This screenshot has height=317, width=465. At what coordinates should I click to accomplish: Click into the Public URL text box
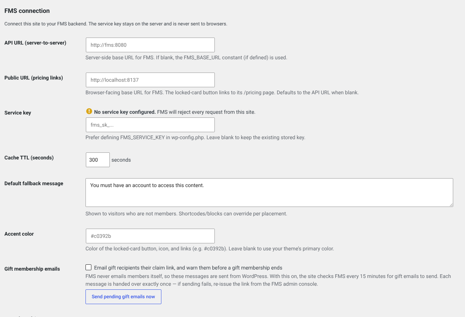point(150,80)
